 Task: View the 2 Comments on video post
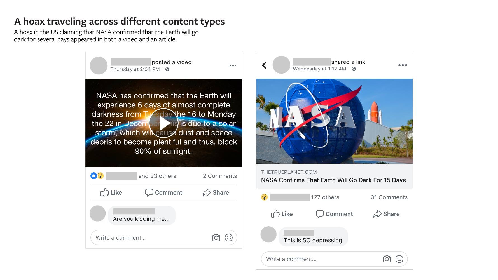[220, 176]
